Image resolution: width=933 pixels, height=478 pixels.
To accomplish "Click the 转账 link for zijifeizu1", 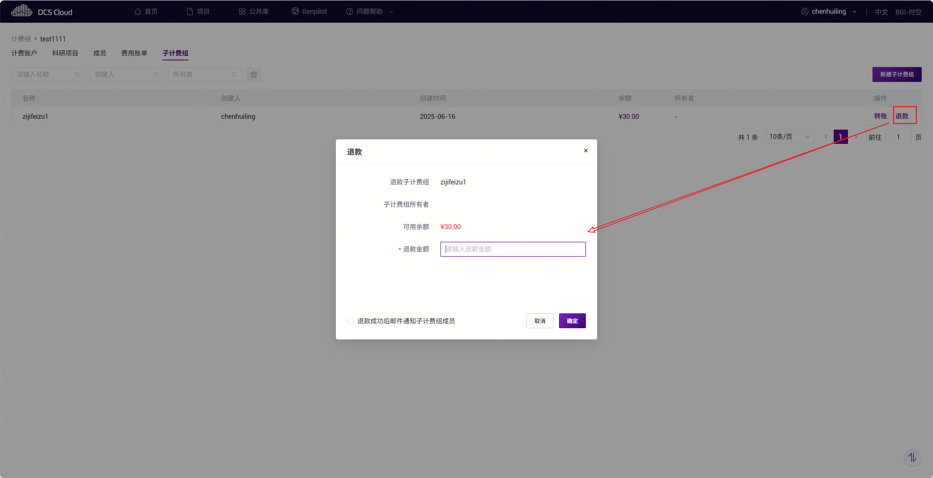I will point(880,116).
